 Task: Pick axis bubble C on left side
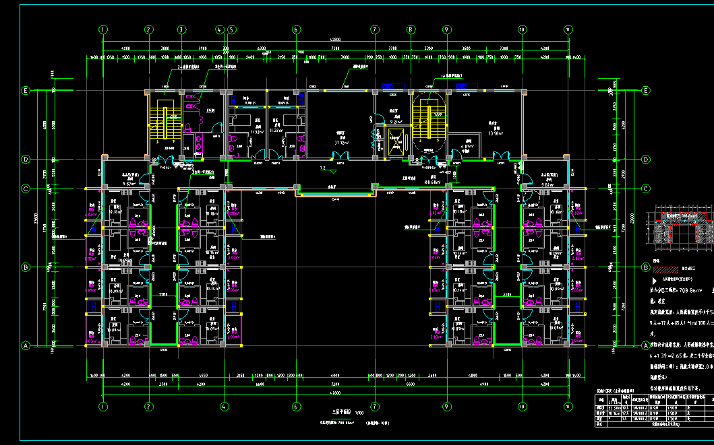[x=26, y=189]
